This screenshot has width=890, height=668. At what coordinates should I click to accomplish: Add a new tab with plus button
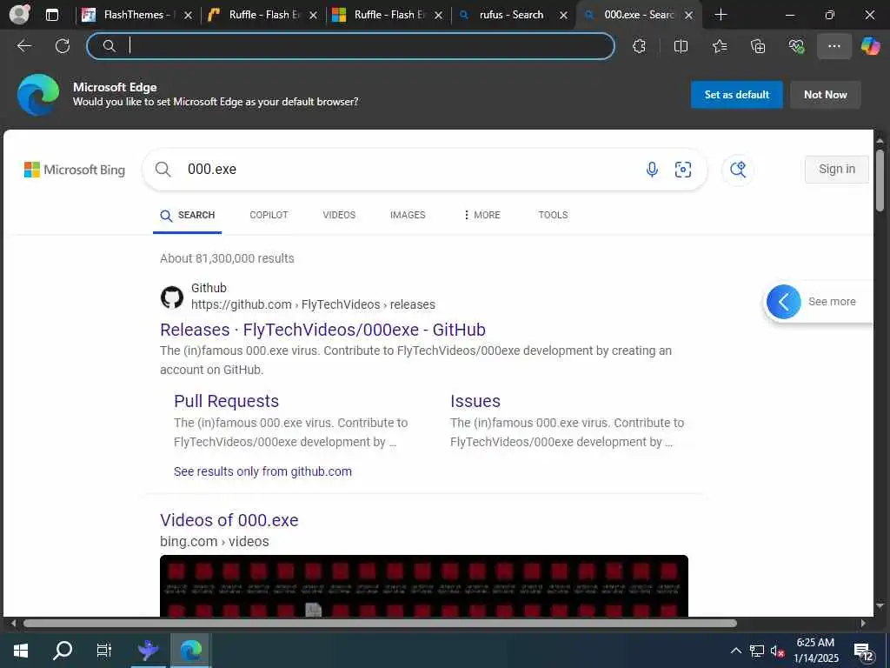(721, 15)
